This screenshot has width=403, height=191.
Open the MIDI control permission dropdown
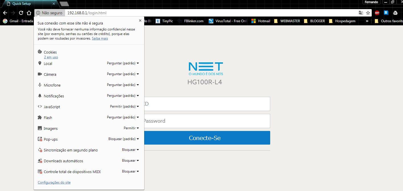[131, 171]
